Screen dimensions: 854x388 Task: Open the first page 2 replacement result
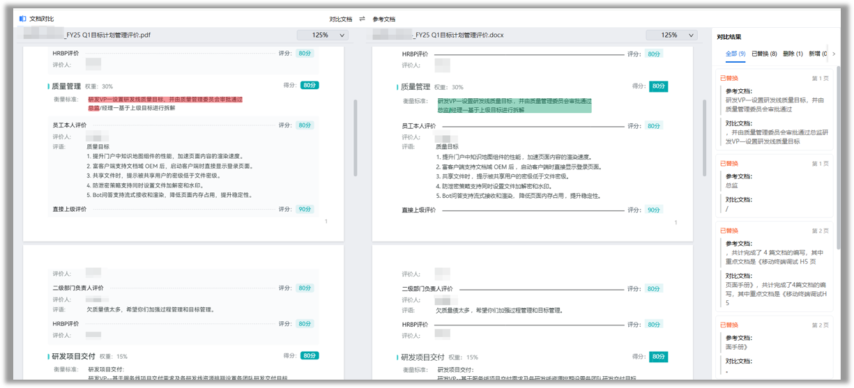774,268
